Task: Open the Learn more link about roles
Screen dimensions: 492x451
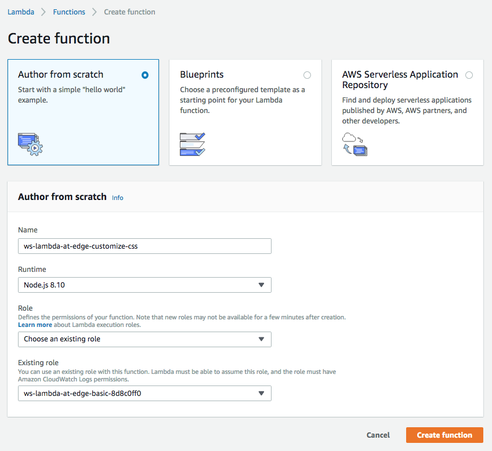Action: tap(35, 325)
